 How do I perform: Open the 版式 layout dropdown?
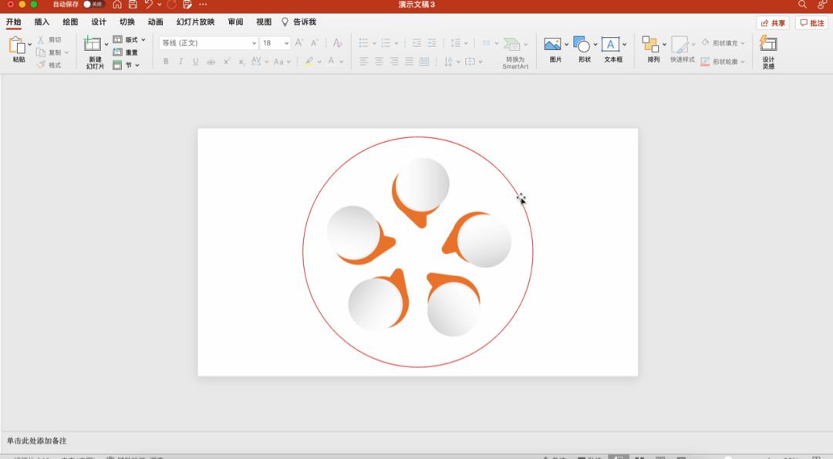click(129, 39)
